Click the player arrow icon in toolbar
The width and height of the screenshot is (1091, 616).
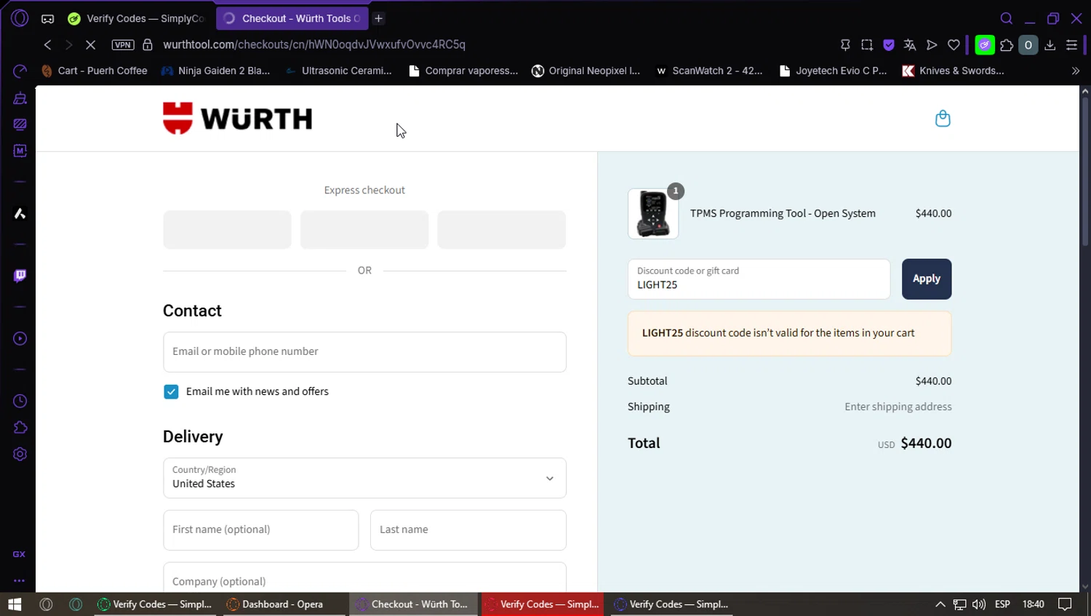pyautogui.click(x=932, y=45)
